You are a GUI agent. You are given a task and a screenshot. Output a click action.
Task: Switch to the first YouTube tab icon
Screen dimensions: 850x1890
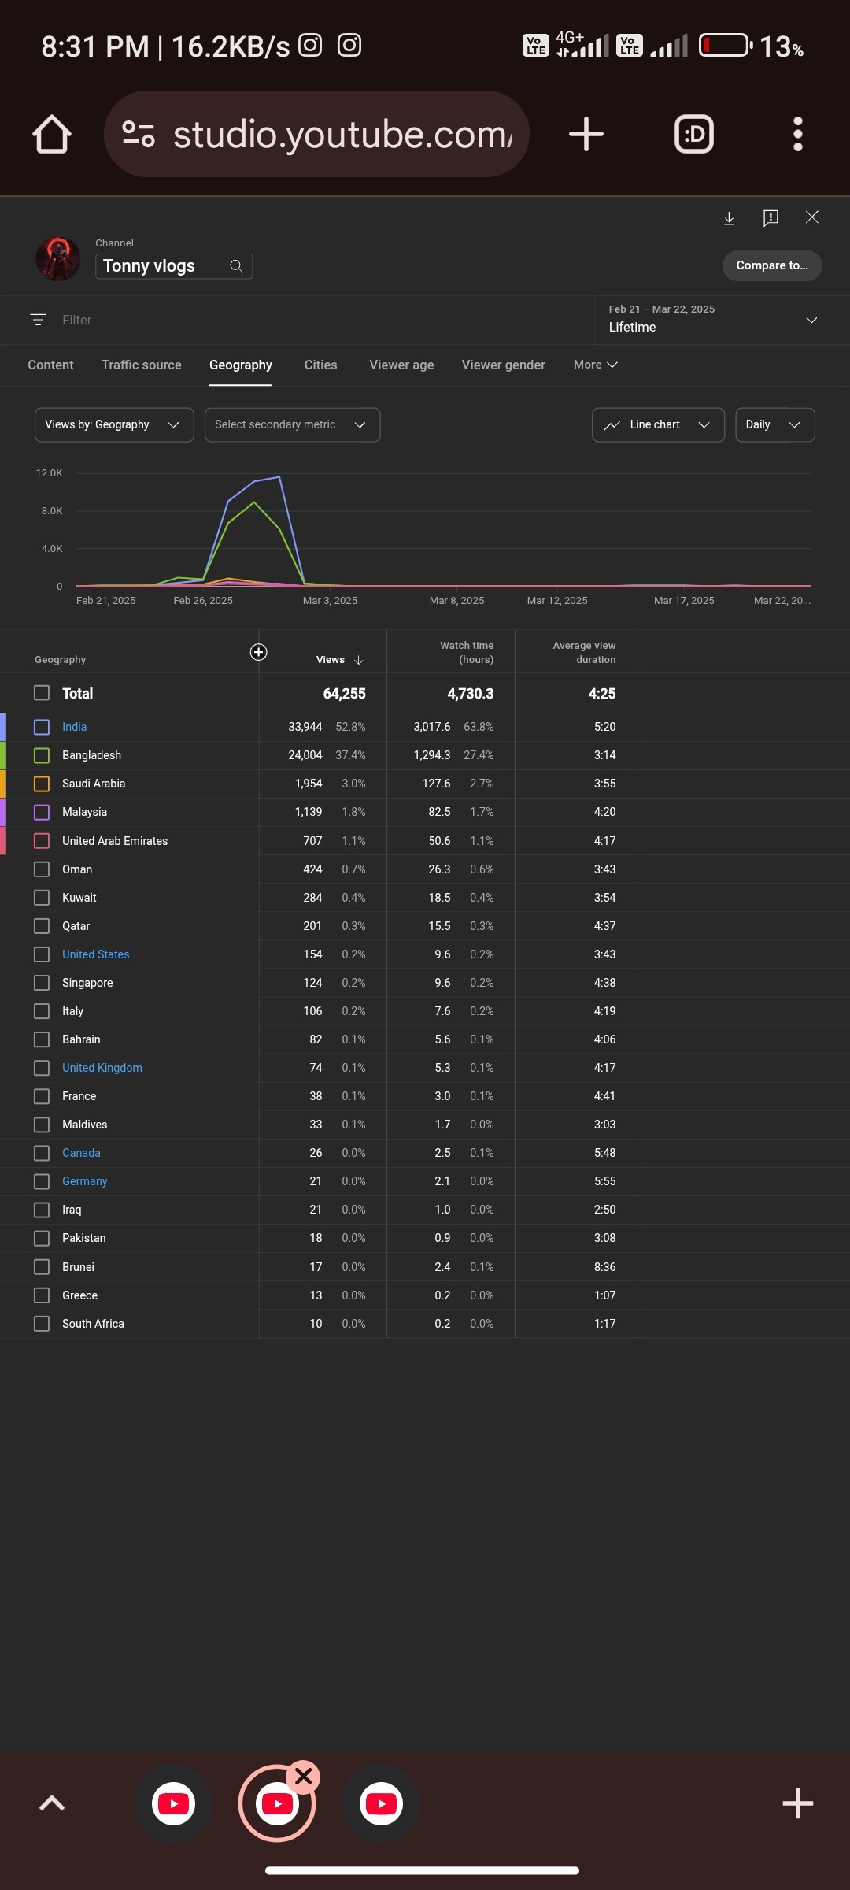pos(173,1803)
